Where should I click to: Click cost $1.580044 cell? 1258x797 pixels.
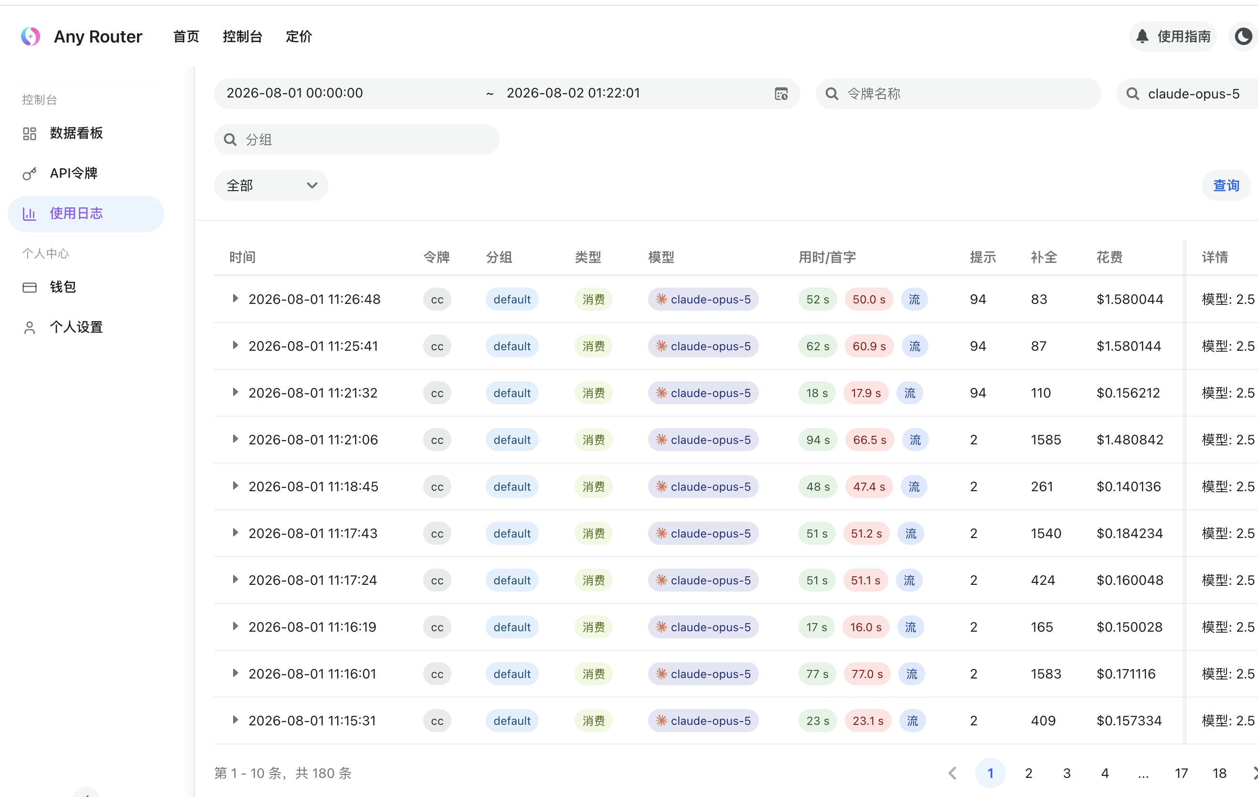(1130, 300)
